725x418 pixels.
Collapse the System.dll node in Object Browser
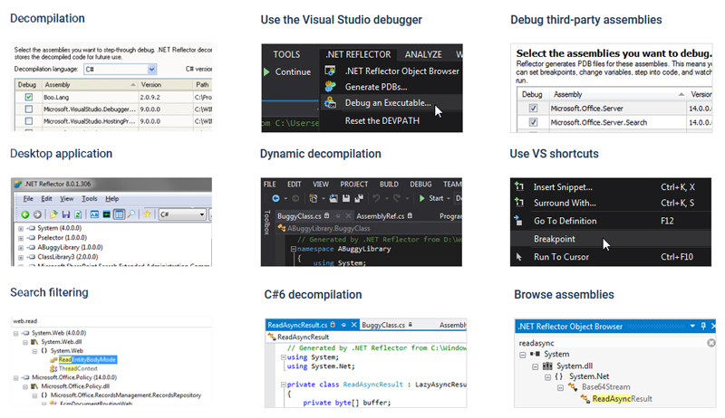coord(535,366)
